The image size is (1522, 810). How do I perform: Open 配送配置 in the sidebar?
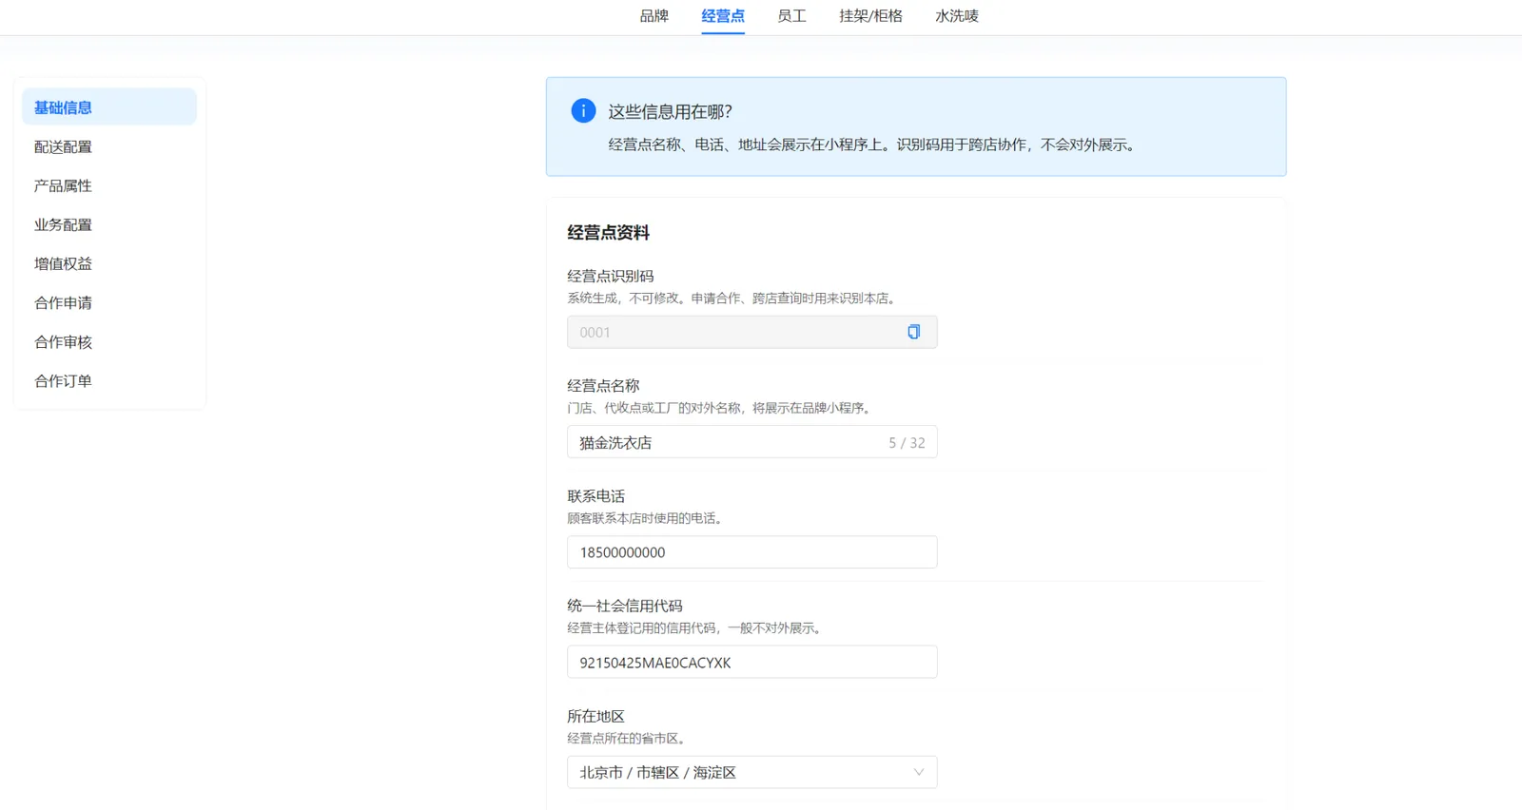(109, 146)
